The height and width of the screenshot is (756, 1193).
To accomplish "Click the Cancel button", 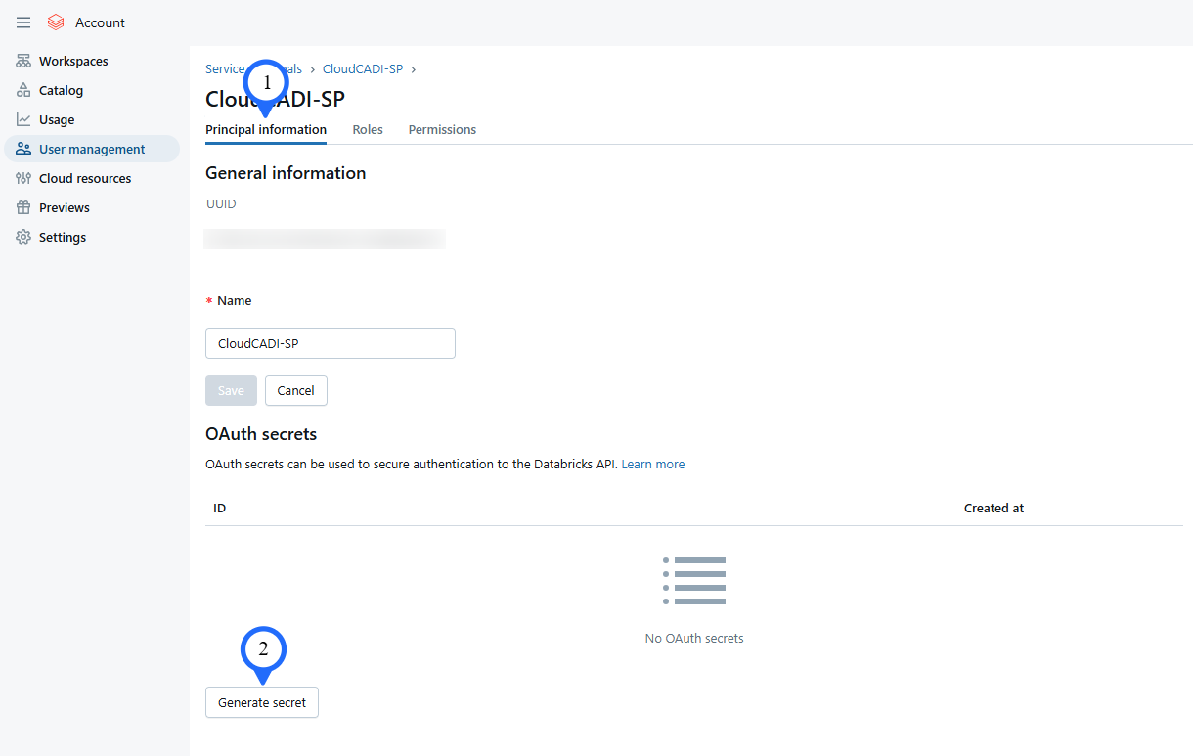I will click(x=295, y=390).
